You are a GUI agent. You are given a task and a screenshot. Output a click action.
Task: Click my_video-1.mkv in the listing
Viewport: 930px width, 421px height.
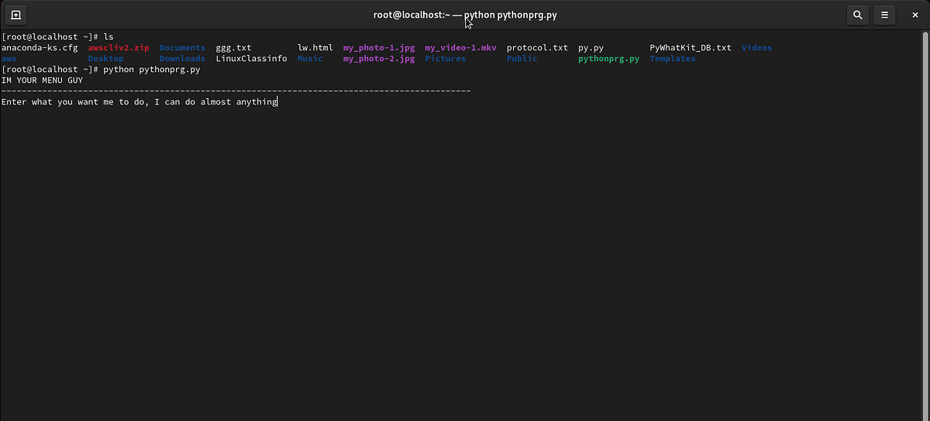460,48
